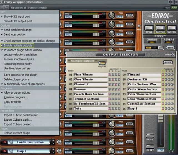Image resolution: width=178 pixels, height=155 pixels.
Task: Open the HELP button on wooden panel
Action: [139, 26]
